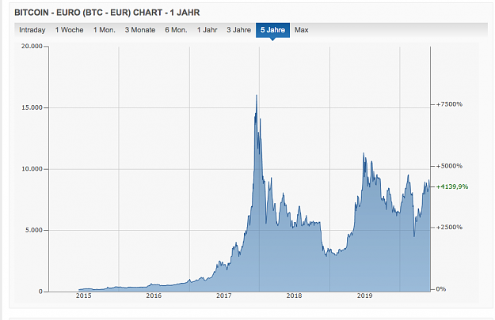The width and height of the screenshot is (495, 320).
Task: Click the 15.000 y-axis label
Action: (x=32, y=107)
